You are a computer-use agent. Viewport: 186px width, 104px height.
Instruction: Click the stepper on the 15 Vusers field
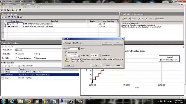tap(79, 55)
